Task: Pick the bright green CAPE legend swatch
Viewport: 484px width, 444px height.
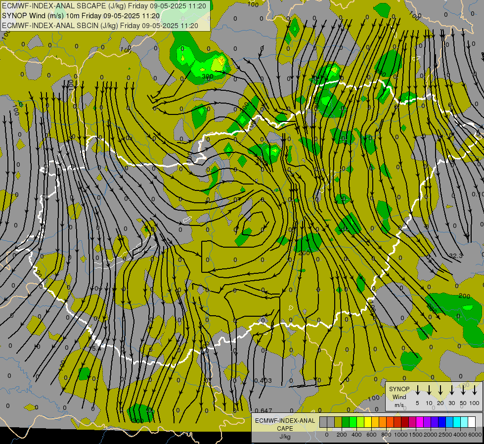Action: (353, 422)
